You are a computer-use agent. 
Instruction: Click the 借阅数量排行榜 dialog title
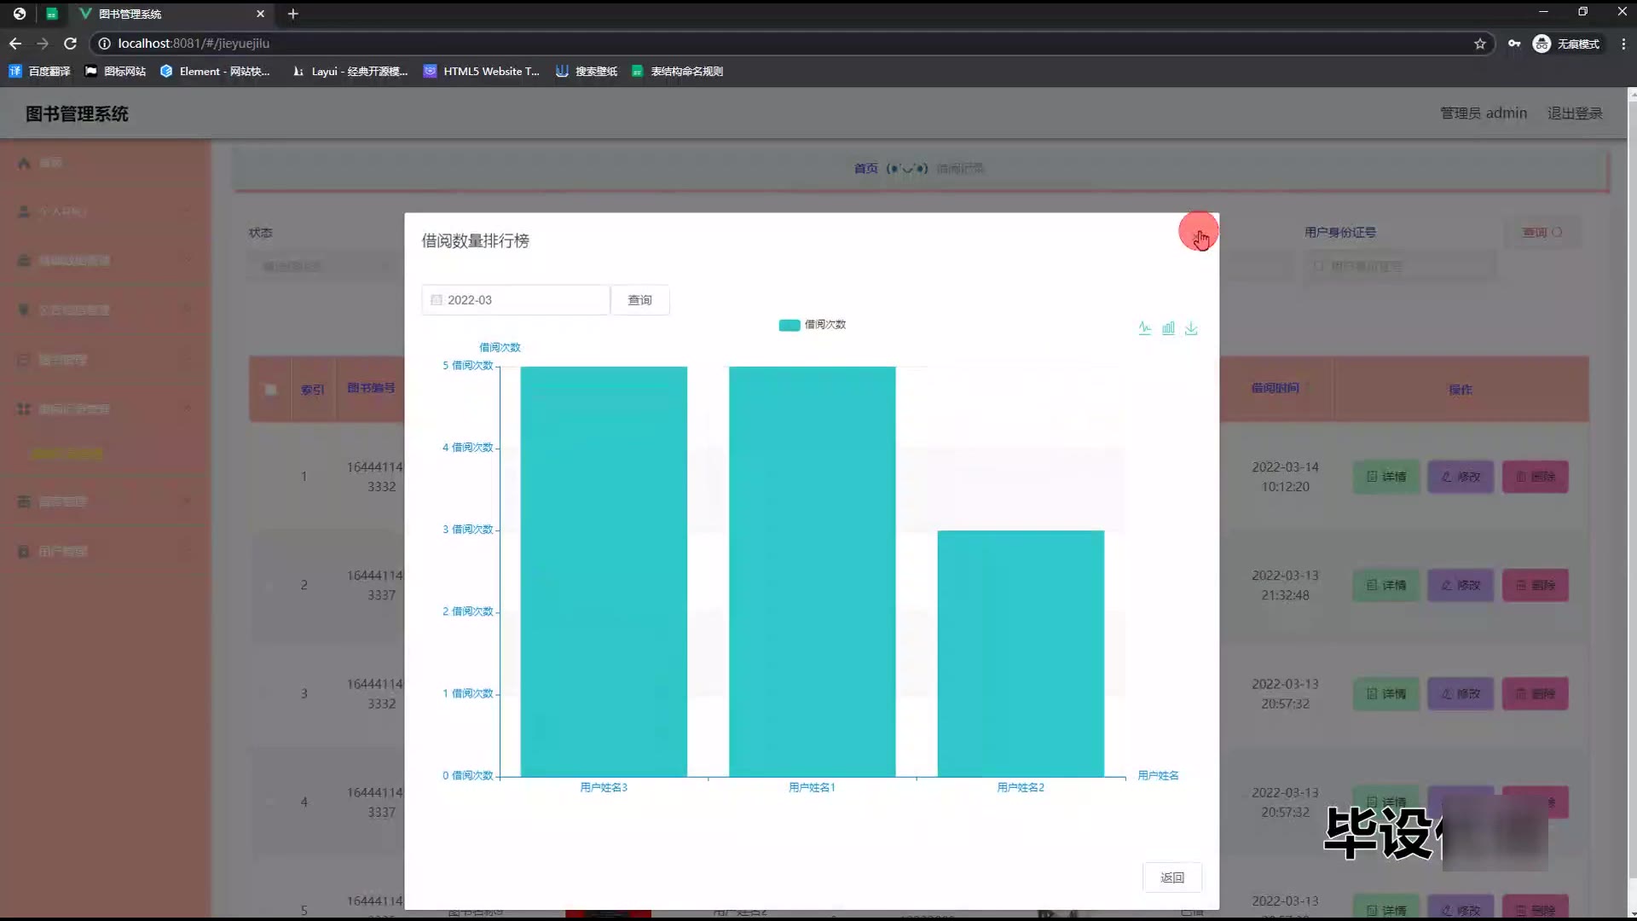click(x=475, y=241)
